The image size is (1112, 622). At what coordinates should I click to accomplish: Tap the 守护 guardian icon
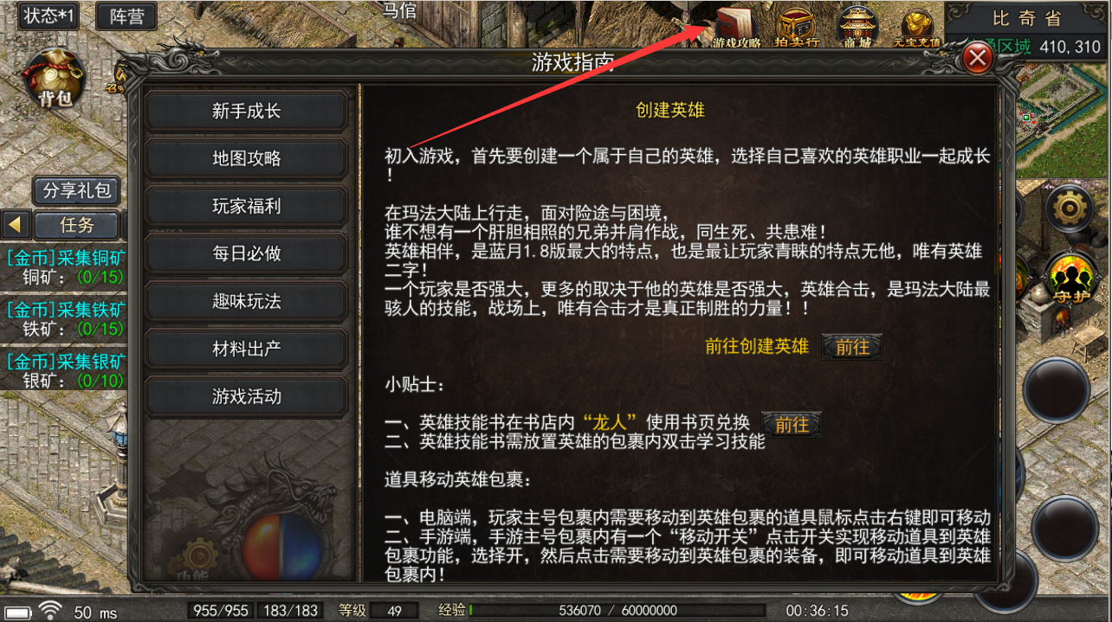point(1070,279)
